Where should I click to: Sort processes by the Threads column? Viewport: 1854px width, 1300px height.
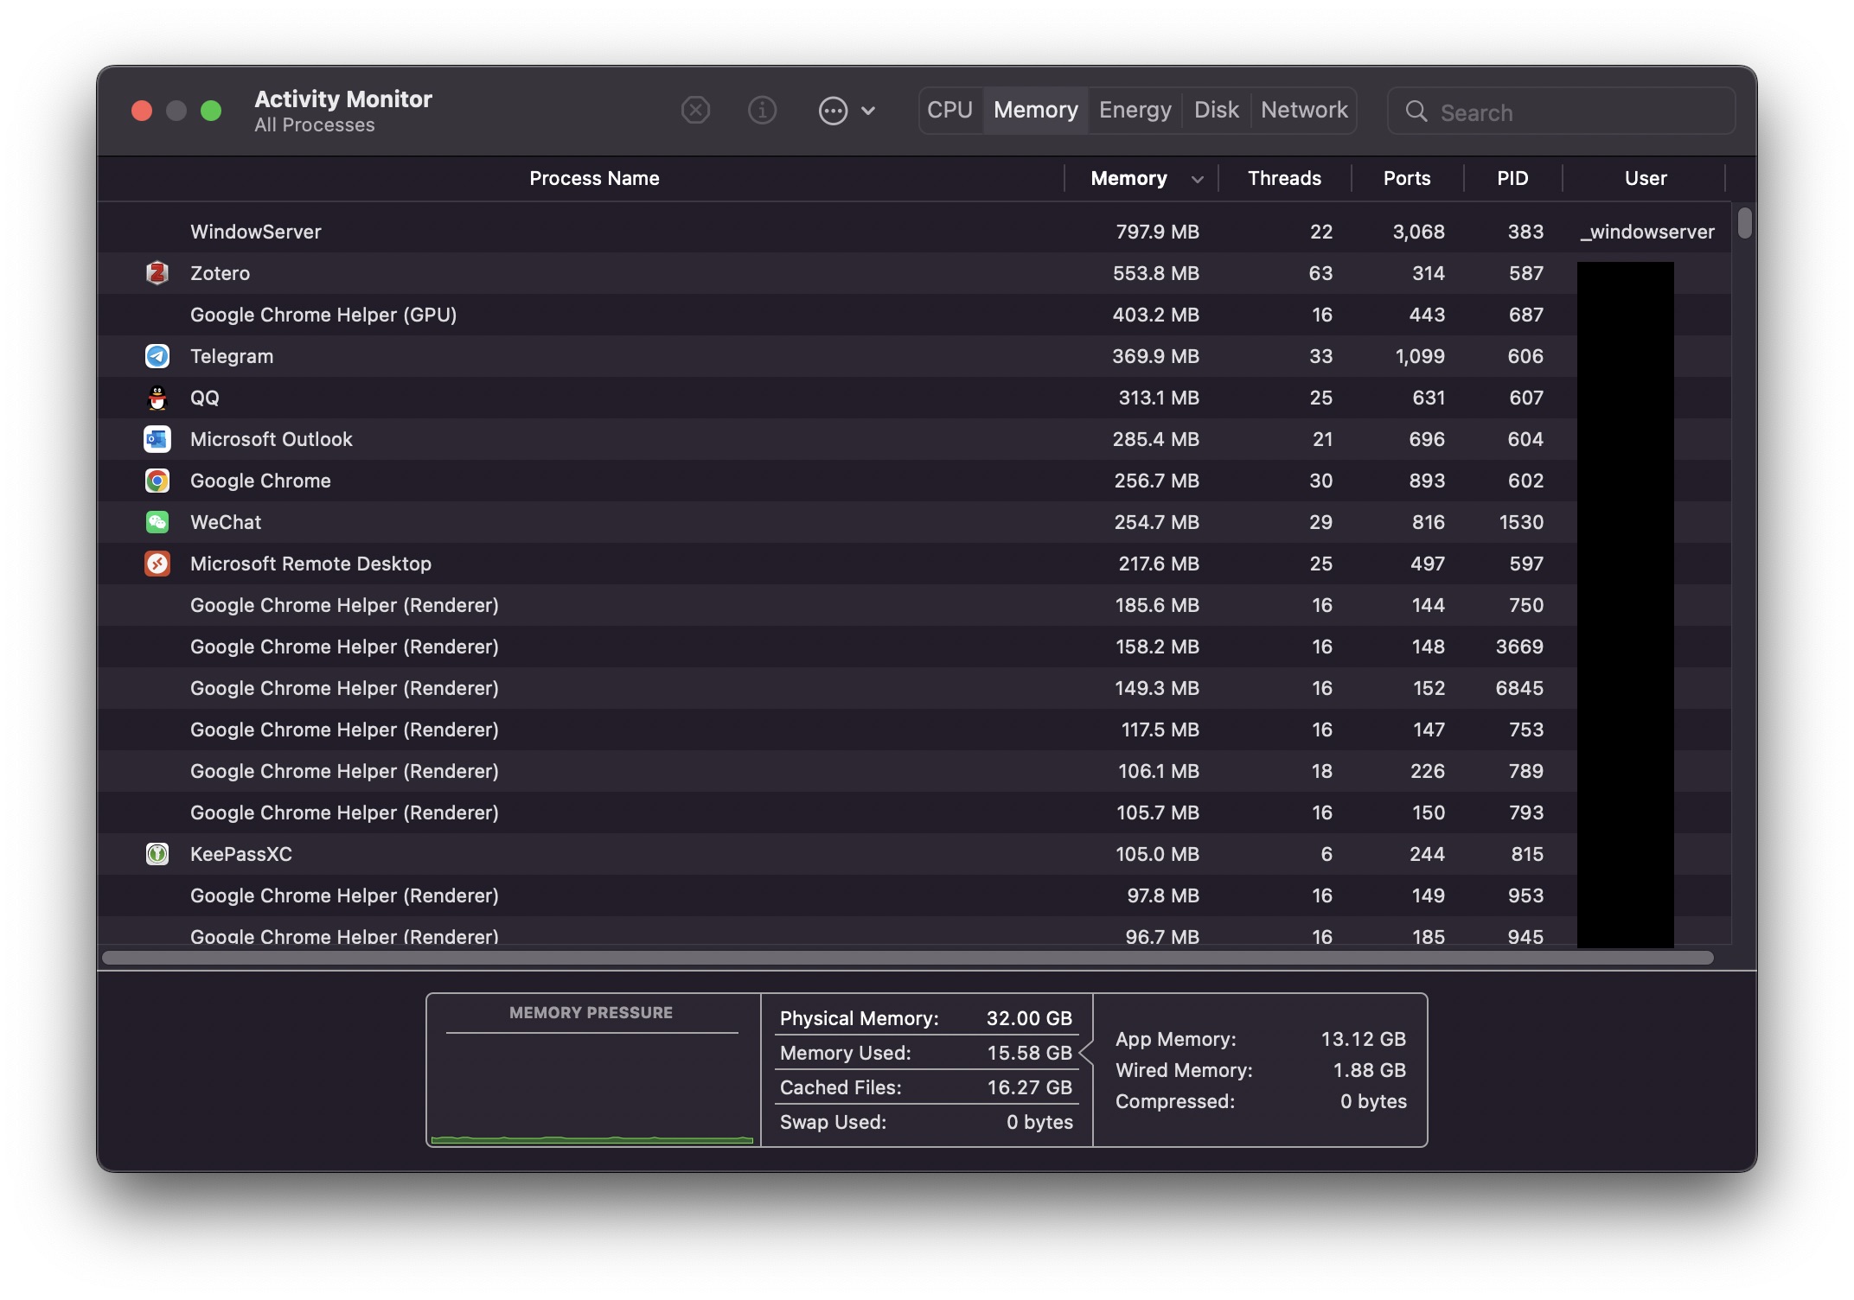pos(1284,178)
